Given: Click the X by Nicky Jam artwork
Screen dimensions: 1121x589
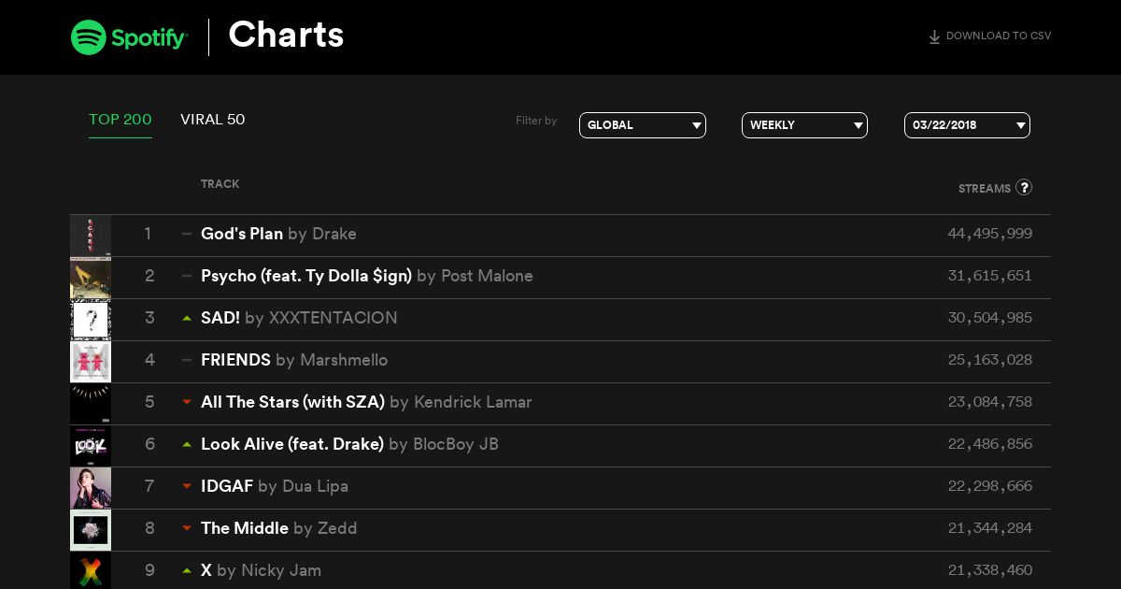Looking at the screenshot, I should click(91, 570).
